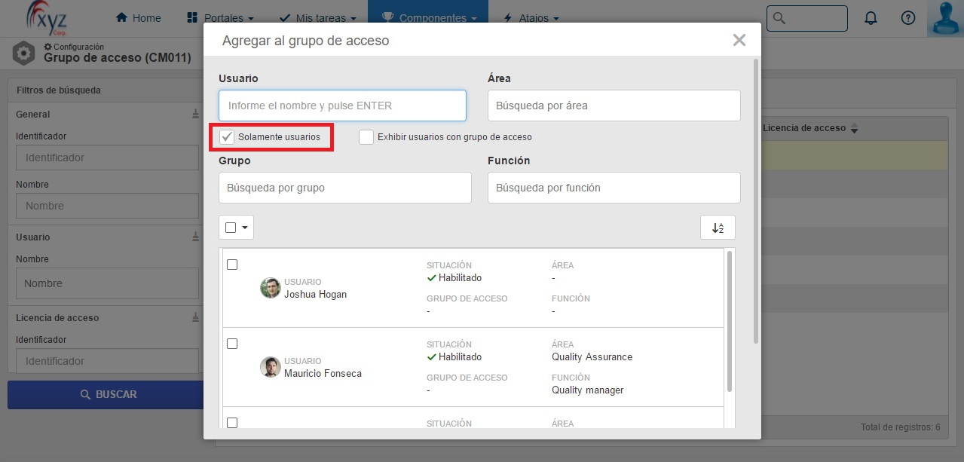The width and height of the screenshot is (964, 462).
Task: Click the XYZ Corp logo
Action: tap(47, 17)
